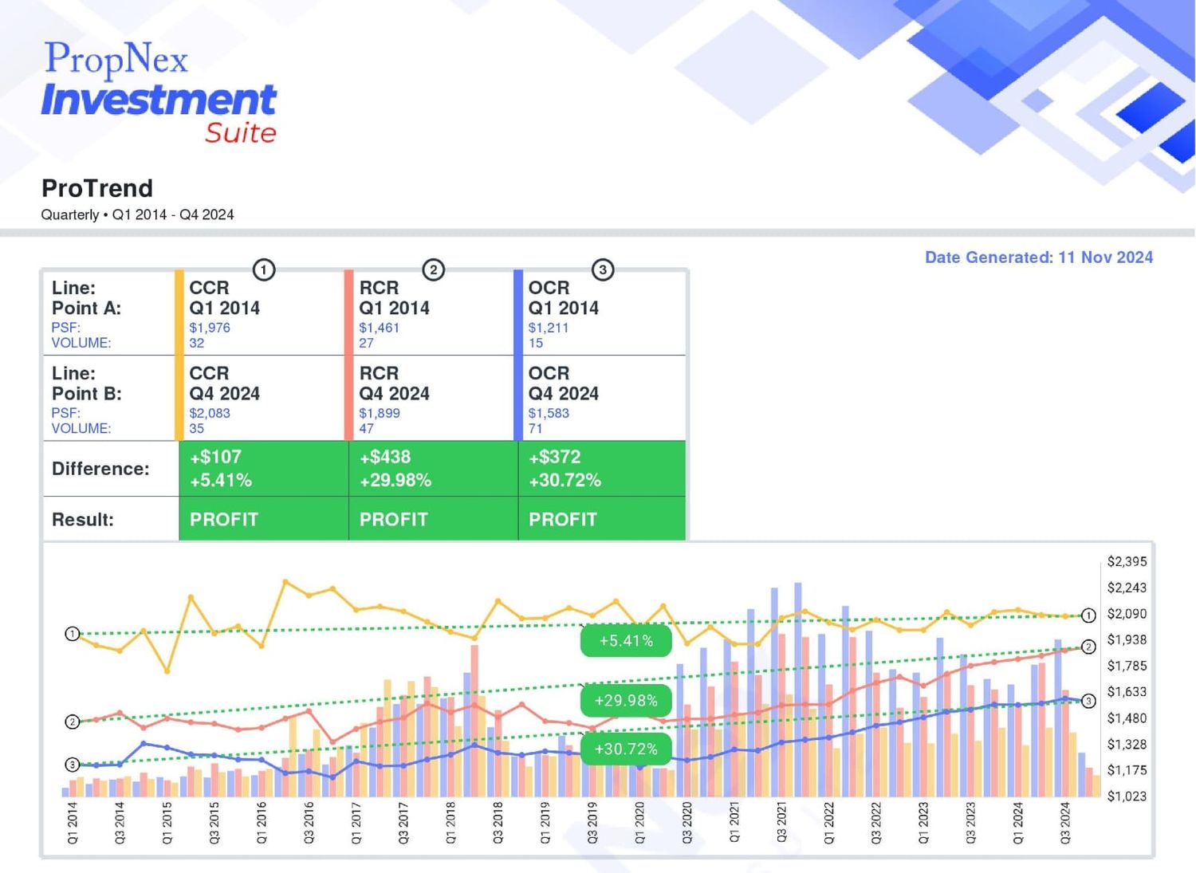Viewport: 1196px width, 873px height.
Task: Click the PropNex Investment Suite logo
Action: pos(159,92)
